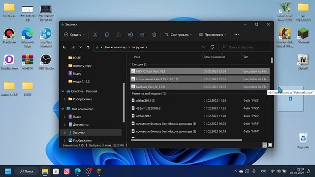The width and height of the screenshot is (315, 177).
Task: Switch to details view icon in status bar
Action: tap(265, 145)
